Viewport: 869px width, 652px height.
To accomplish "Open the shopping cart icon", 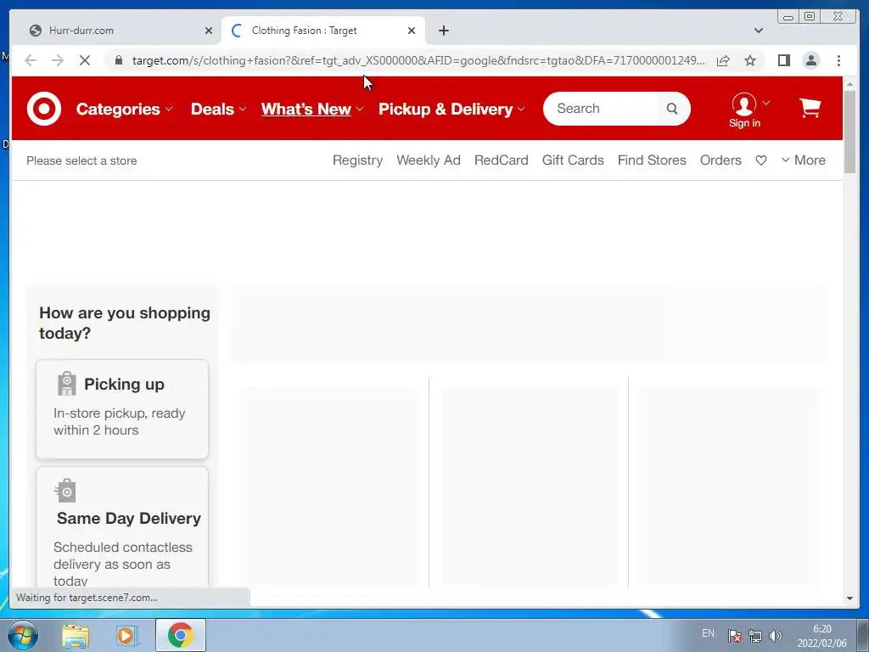I will (x=810, y=108).
